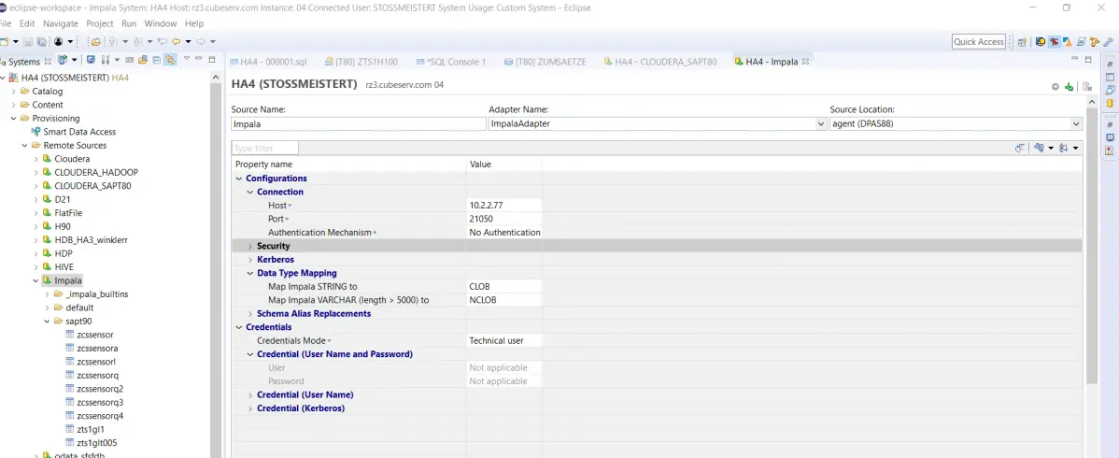Click the Collapse All icon in the Systems view
Screen dimensions: 1119x458
tap(156, 60)
